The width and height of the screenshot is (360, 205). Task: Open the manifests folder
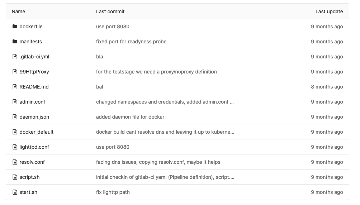[x=31, y=42]
